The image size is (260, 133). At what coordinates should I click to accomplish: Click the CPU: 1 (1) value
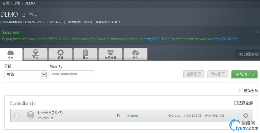[x=174, y=115]
